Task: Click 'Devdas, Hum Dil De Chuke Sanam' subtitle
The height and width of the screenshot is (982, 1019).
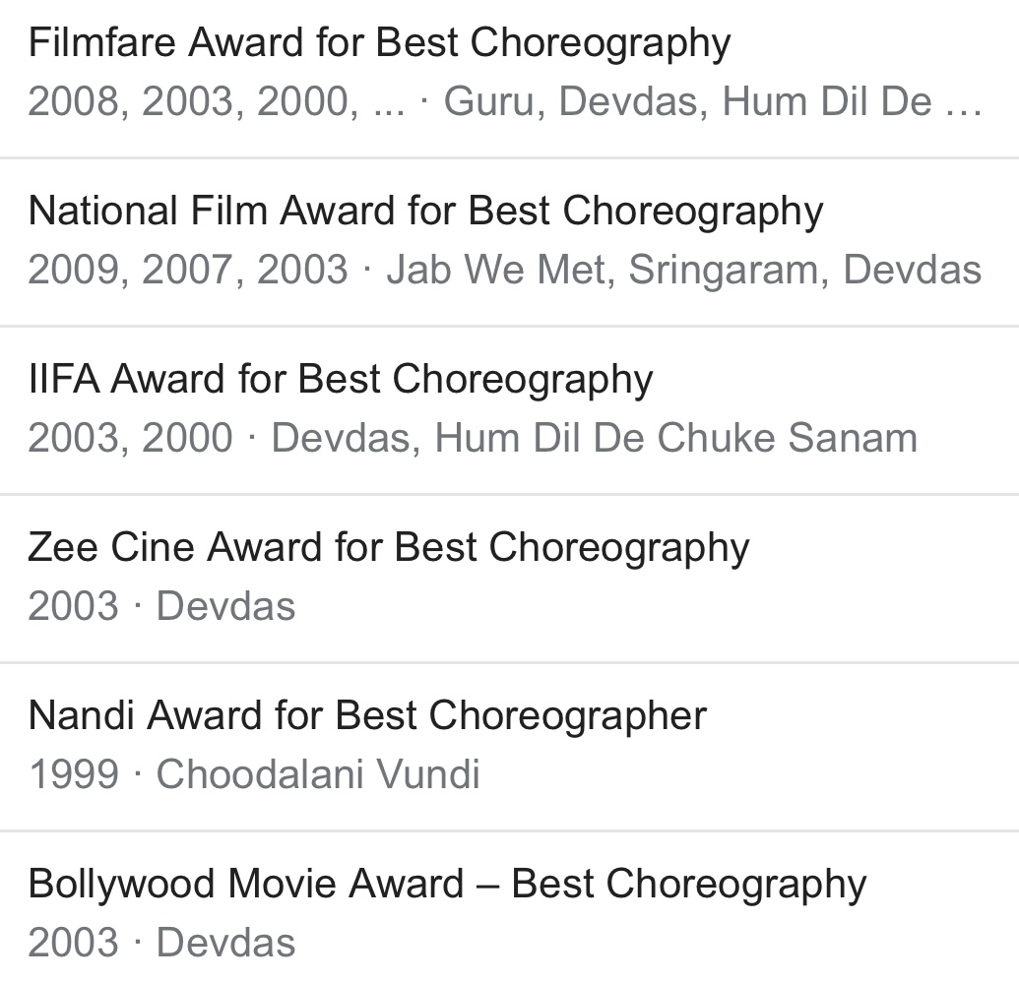Action: pyautogui.click(x=594, y=438)
